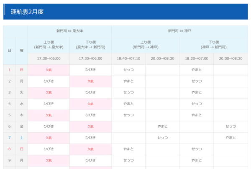This screenshot has height=169, width=251.
Task: Click the pink 欠航 cell on day 1
Action: tap(49, 70)
